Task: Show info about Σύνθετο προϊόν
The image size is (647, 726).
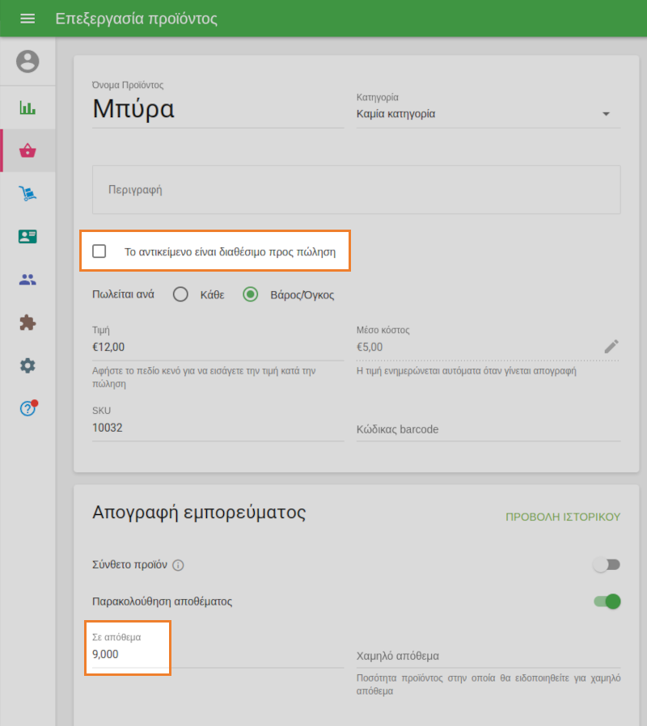Action: 179,565
